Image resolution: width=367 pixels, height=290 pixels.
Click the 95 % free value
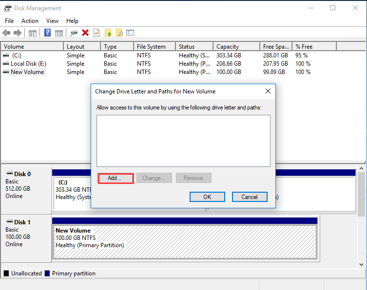click(x=302, y=55)
